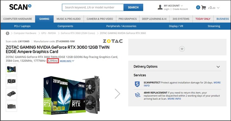
Task: Select the card ports view thumbnail
Action: pyautogui.click(x=11, y=106)
